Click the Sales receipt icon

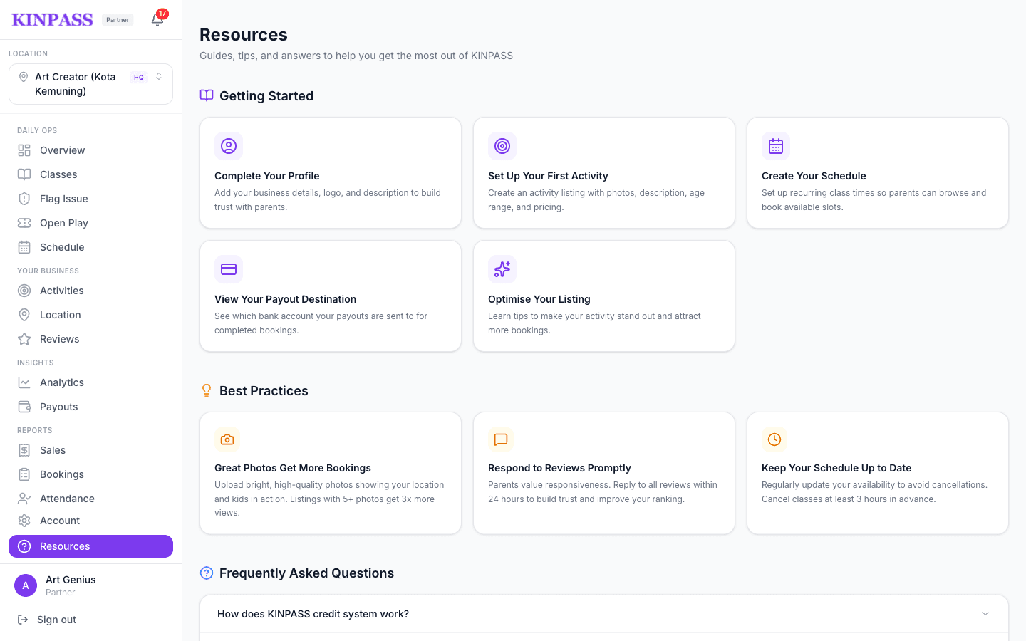[x=24, y=450]
